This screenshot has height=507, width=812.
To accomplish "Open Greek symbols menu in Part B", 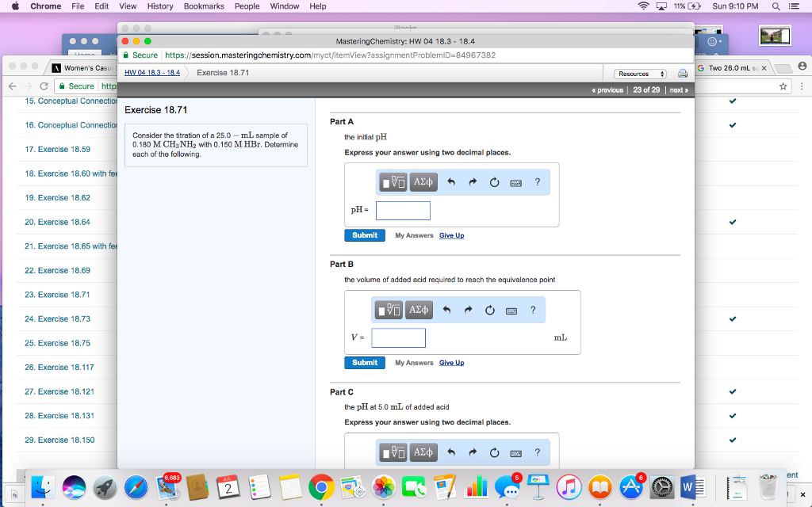I will click(419, 310).
